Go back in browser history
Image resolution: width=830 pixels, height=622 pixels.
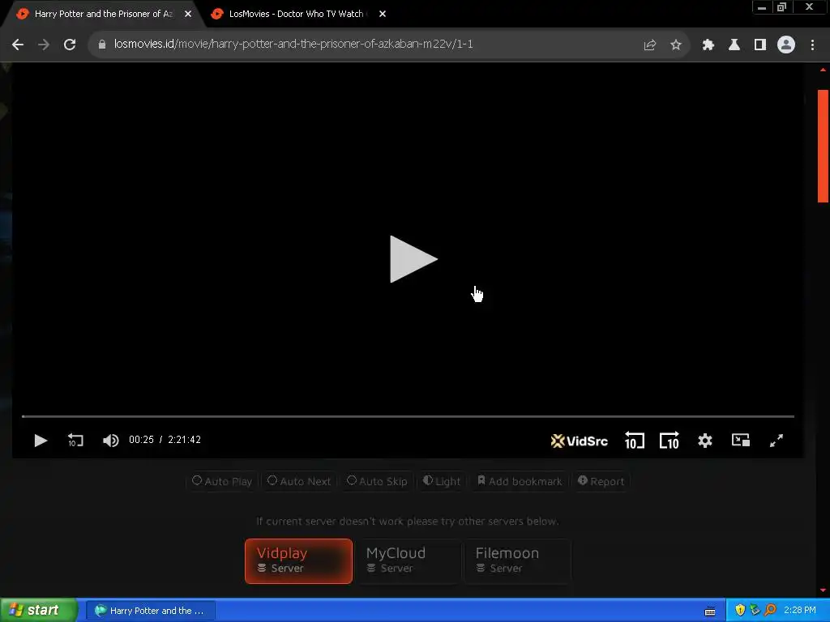(x=18, y=45)
